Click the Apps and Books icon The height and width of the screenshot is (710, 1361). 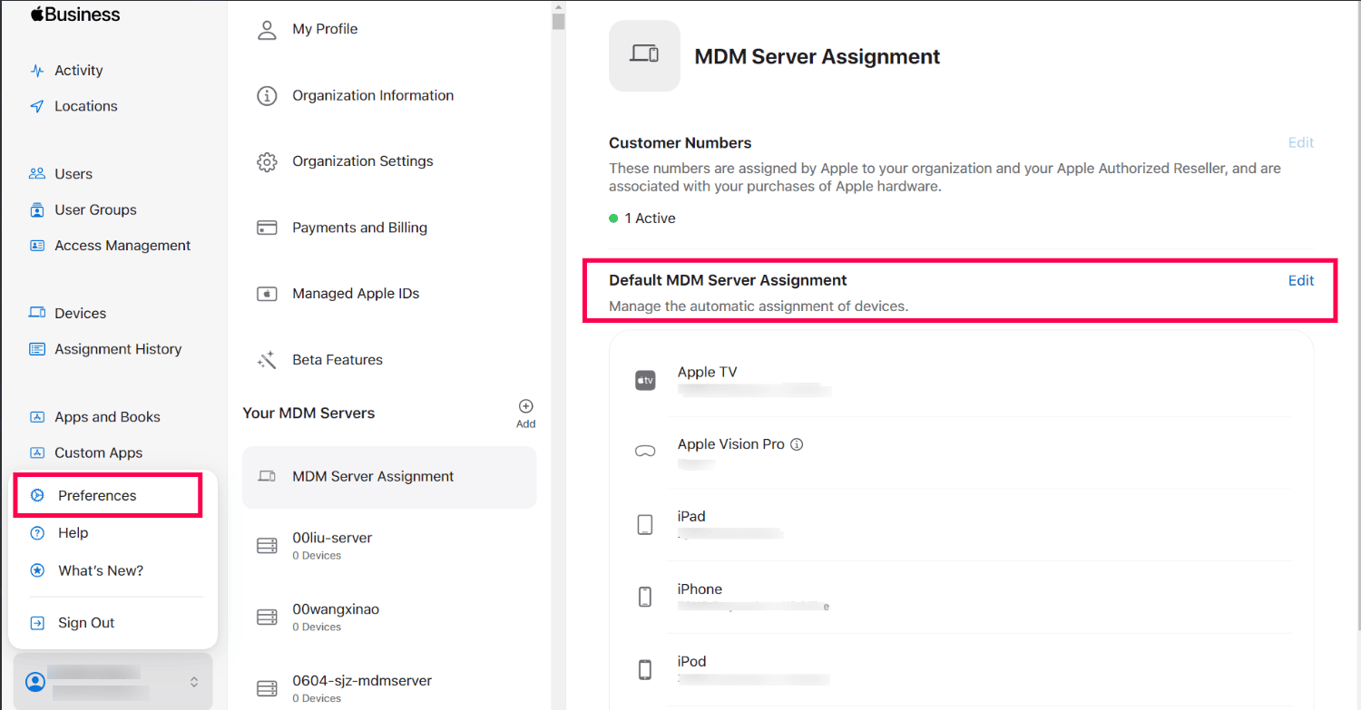tap(37, 417)
